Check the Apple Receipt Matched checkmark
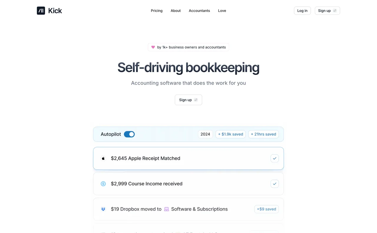 tap(275, 158)
